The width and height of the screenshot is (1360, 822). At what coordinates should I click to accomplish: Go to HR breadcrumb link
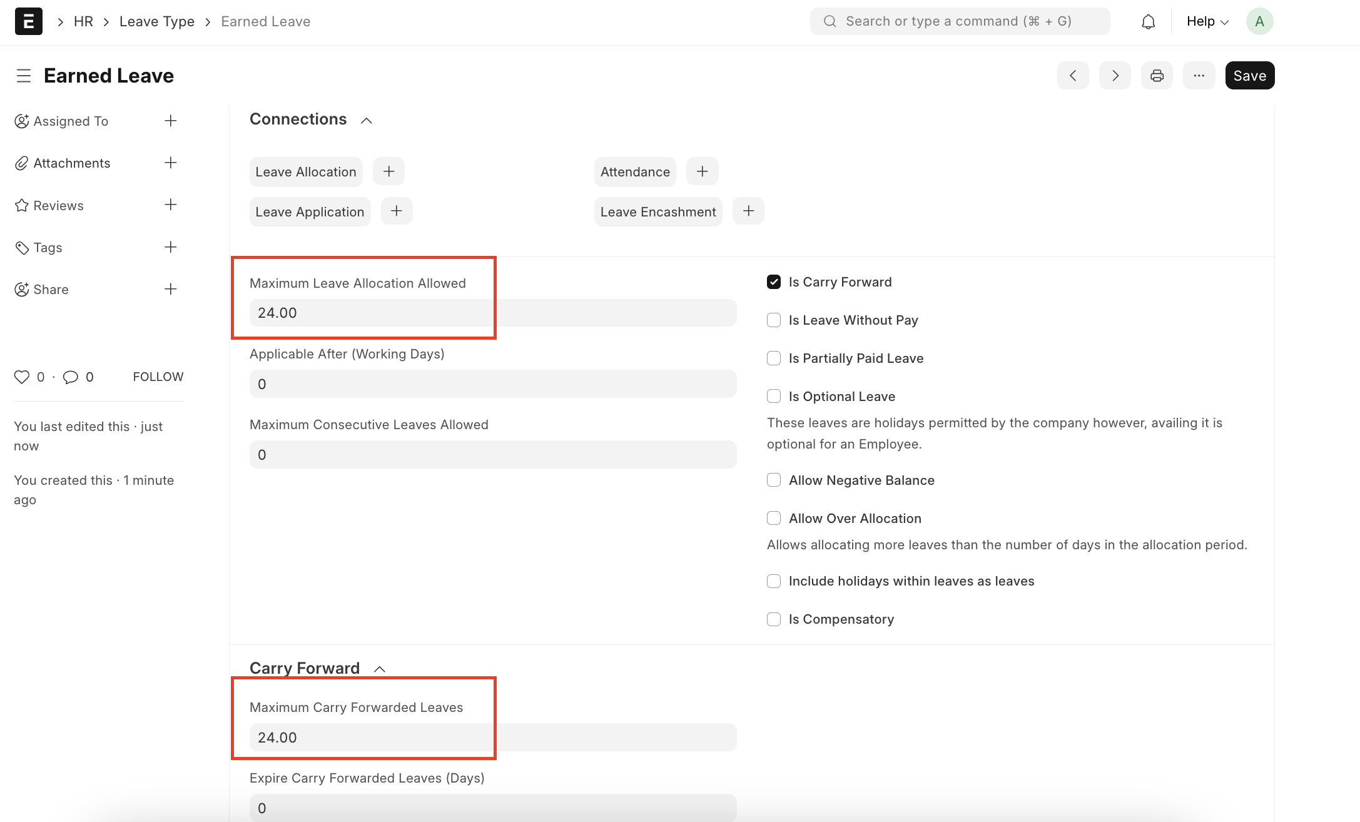83,22
